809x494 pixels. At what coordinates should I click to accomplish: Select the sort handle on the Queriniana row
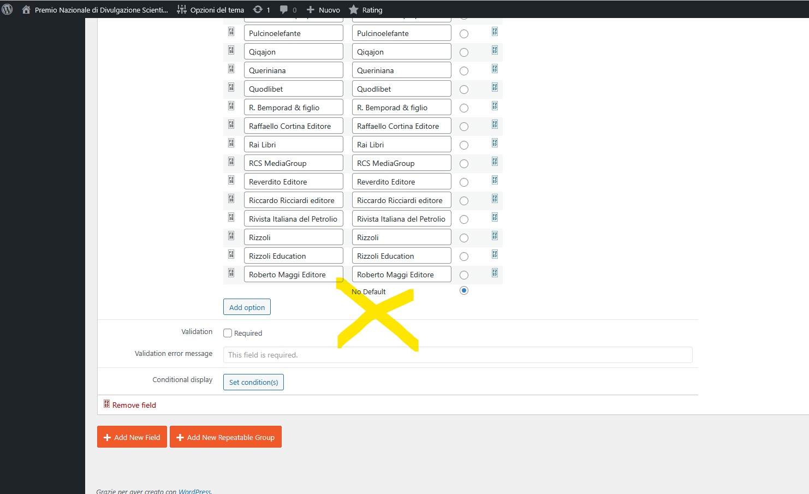pyautogui.click(x=231, y=69)
